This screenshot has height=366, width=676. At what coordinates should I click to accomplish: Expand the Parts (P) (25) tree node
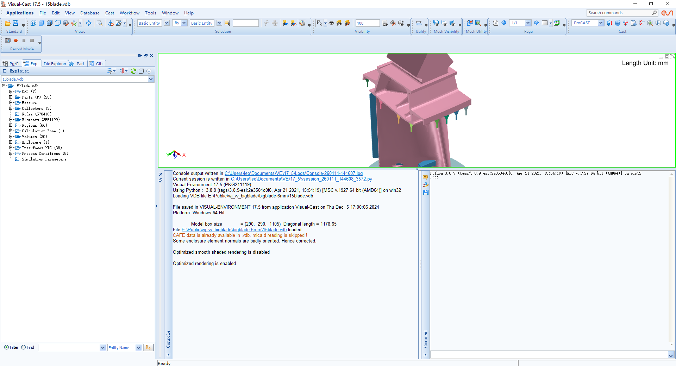click(11, 97)
